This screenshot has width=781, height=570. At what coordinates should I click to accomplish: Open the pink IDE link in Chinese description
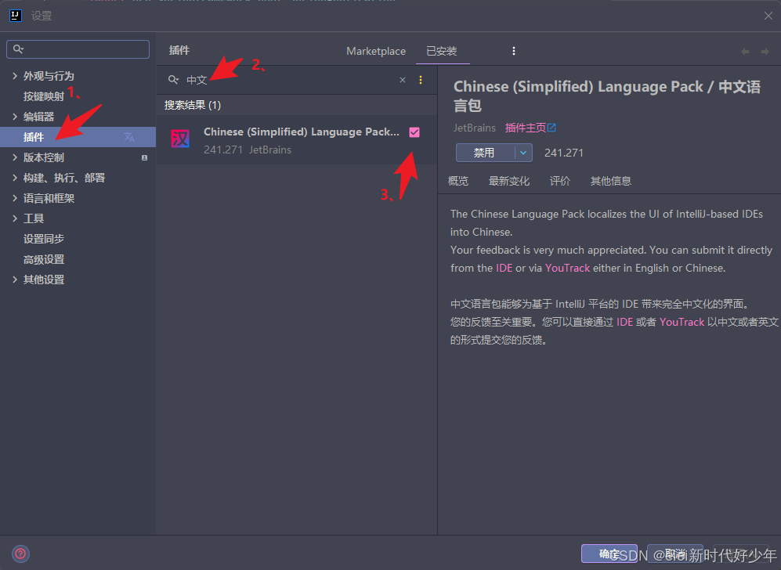tap(624, 322)
